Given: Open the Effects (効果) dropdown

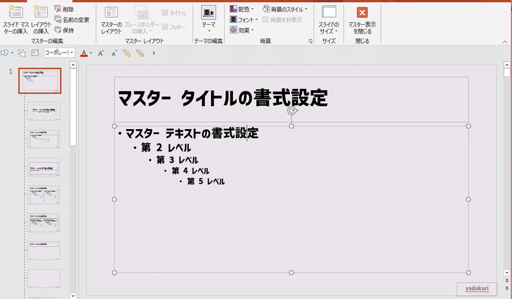Looking at the screenshot, I should click(x=242, y=30).
